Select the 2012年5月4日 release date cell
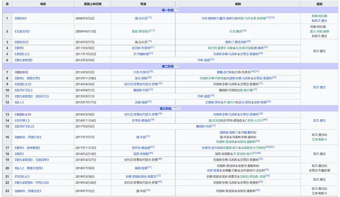Viewport: 340px width, 197px height. click(x=93, y=60)
